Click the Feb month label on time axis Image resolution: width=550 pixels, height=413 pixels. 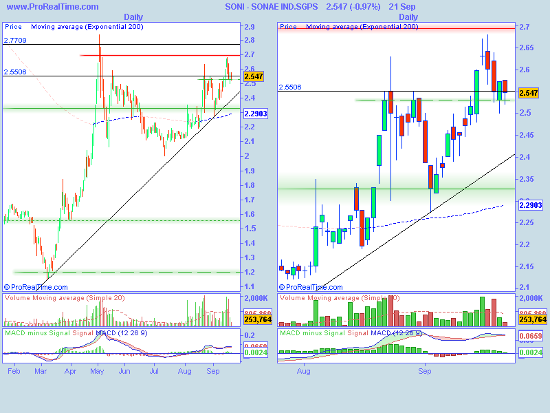tap(14, 371)
